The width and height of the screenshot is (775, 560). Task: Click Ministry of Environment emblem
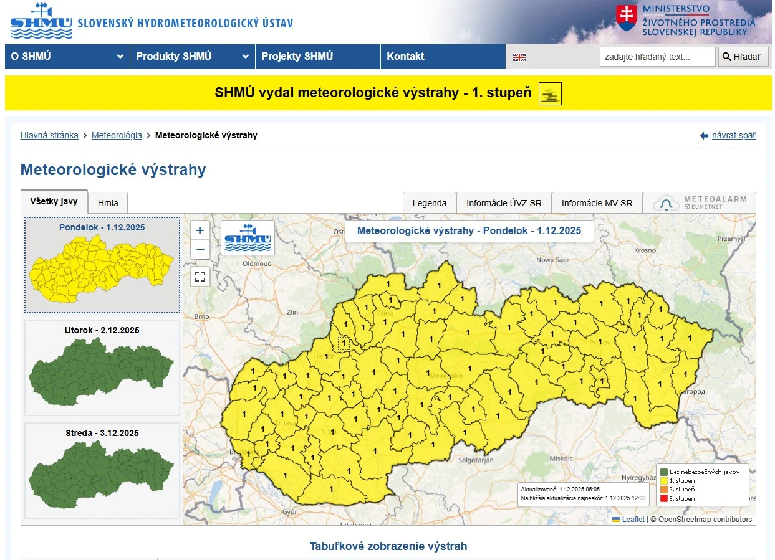click(x=626, y=18)
